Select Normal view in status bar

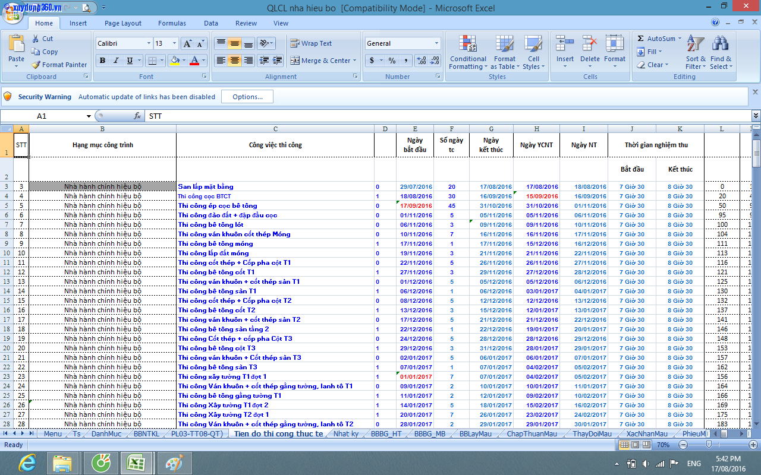point(624,445)
